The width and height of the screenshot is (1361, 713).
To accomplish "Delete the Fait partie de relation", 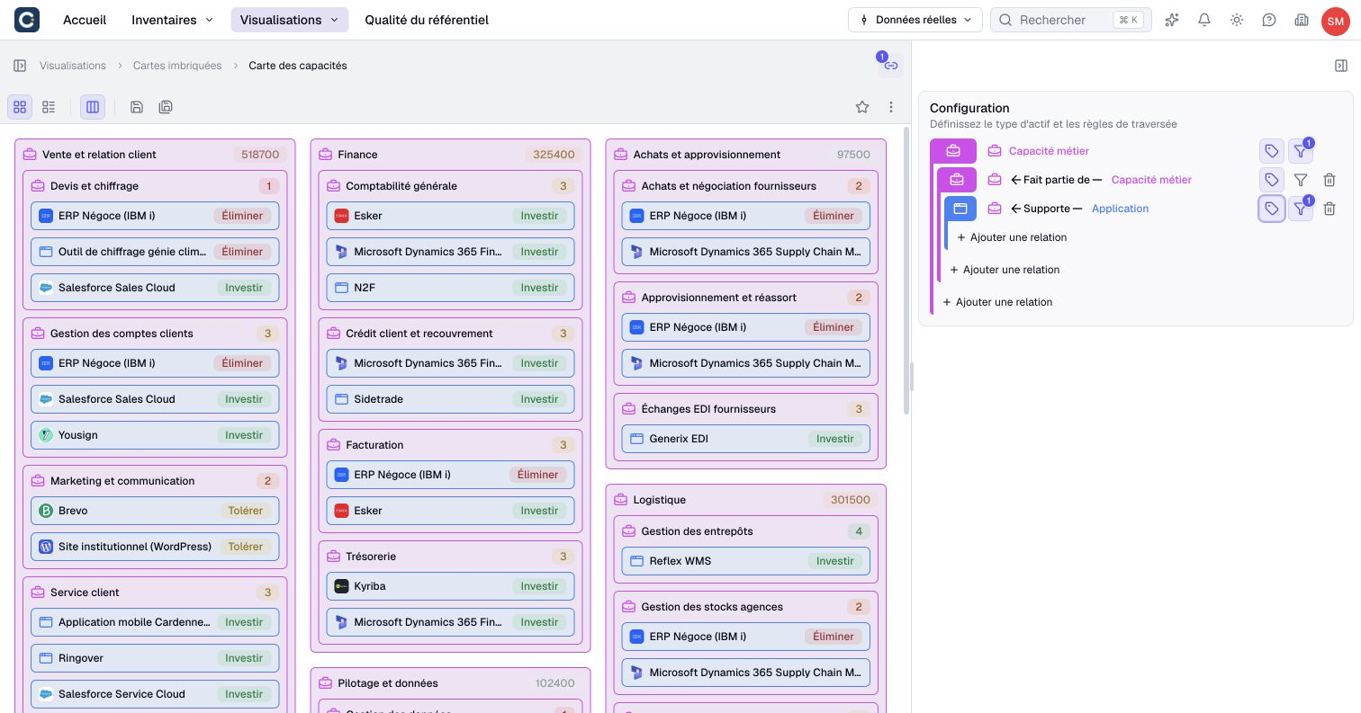I will (x=1329, y=180).
